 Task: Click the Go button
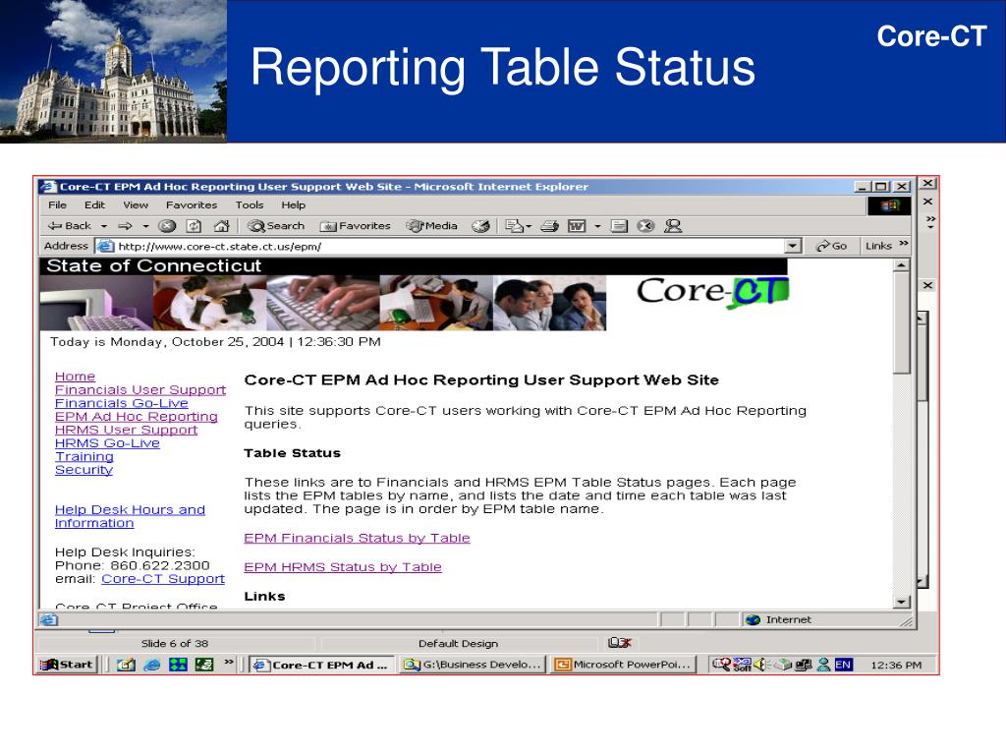831,246
